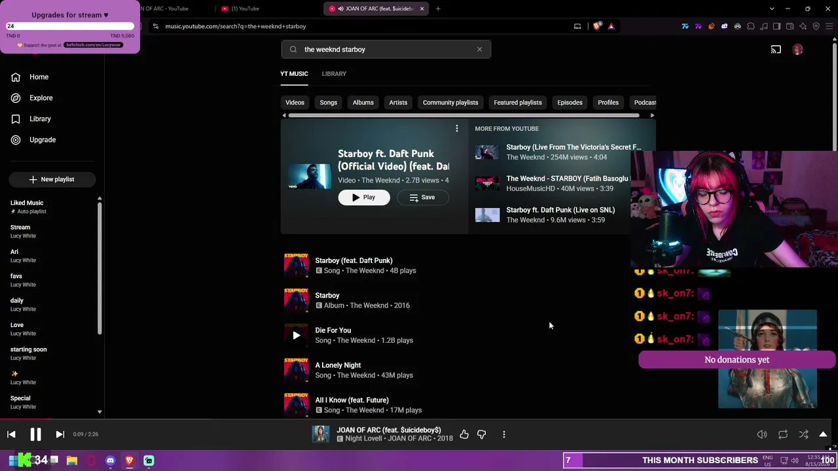Image resolution: width=838 pixels, height=471 pixels.
Task: Filter results by Artists chip
Action: click(x=398, y=103)
